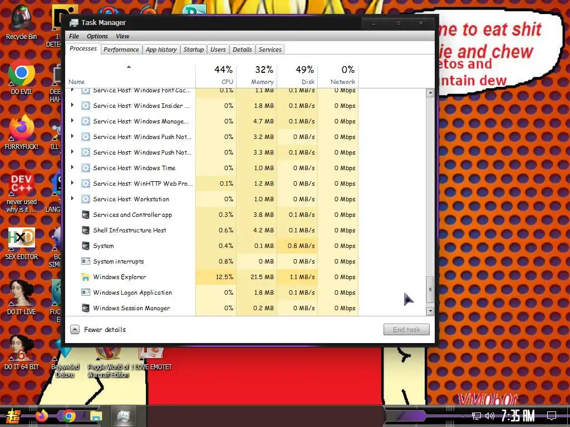Select the Processes tab
The image size is (570, 427).
click(x=83, y=49)
